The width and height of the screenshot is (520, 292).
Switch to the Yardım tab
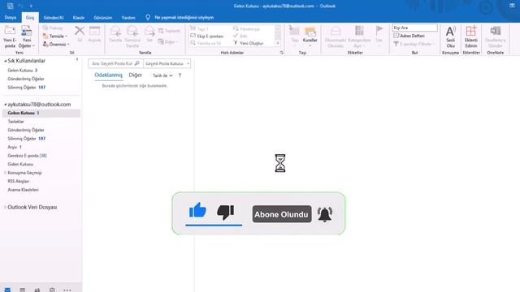[128, 18]
